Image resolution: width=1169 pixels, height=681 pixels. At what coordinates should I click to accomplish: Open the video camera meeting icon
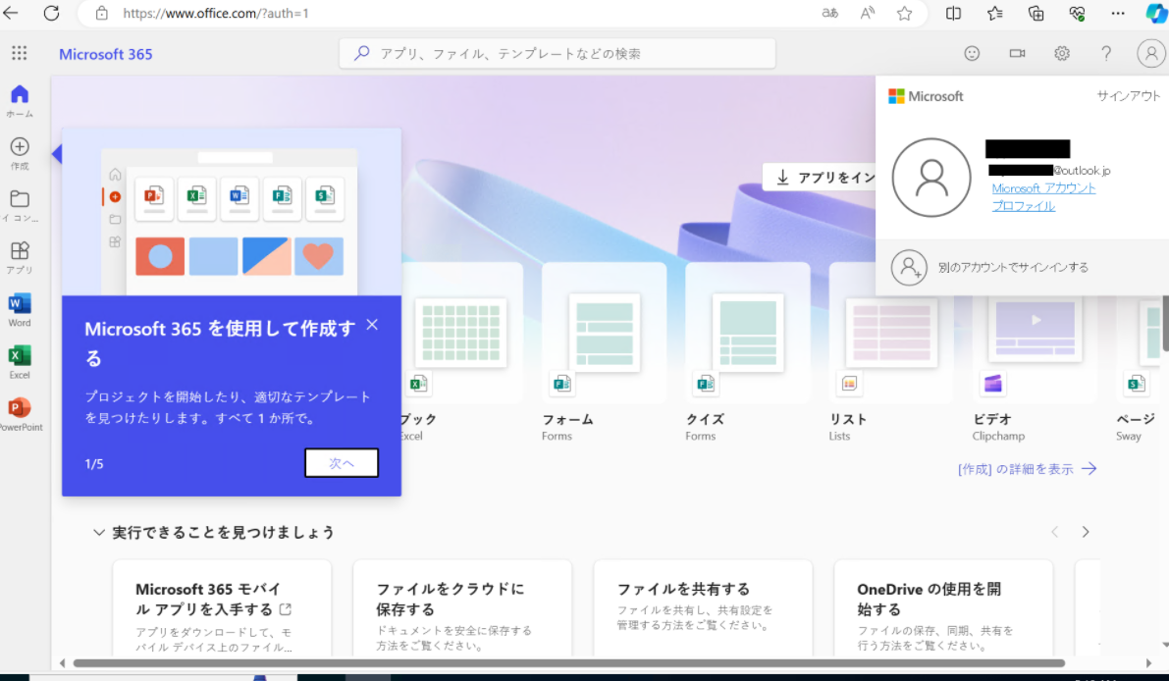pyautogui.click(x=1017, y=54)
